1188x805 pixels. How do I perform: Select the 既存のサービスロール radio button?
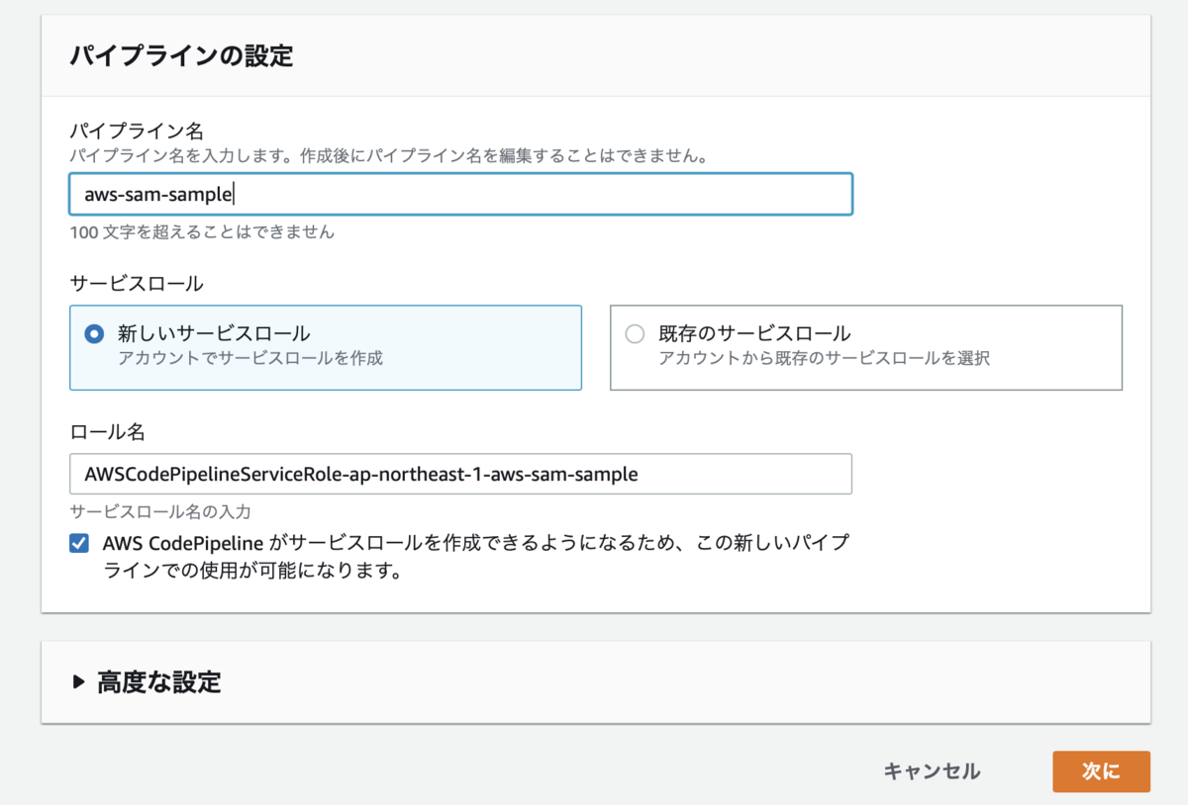point(635,334)
